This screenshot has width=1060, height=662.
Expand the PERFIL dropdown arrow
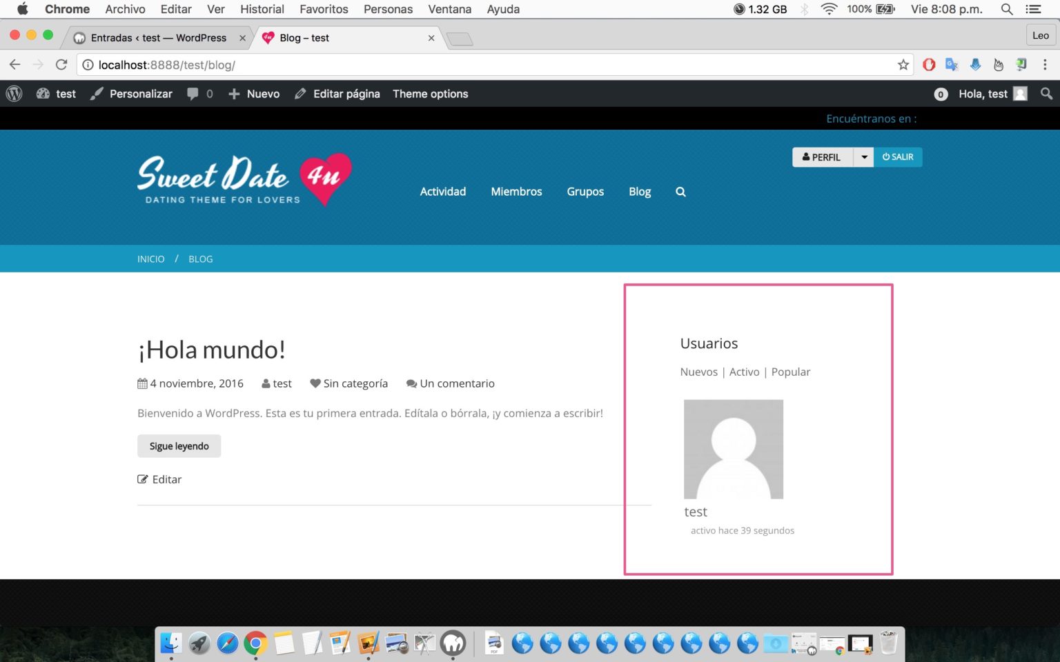point(863,157)
